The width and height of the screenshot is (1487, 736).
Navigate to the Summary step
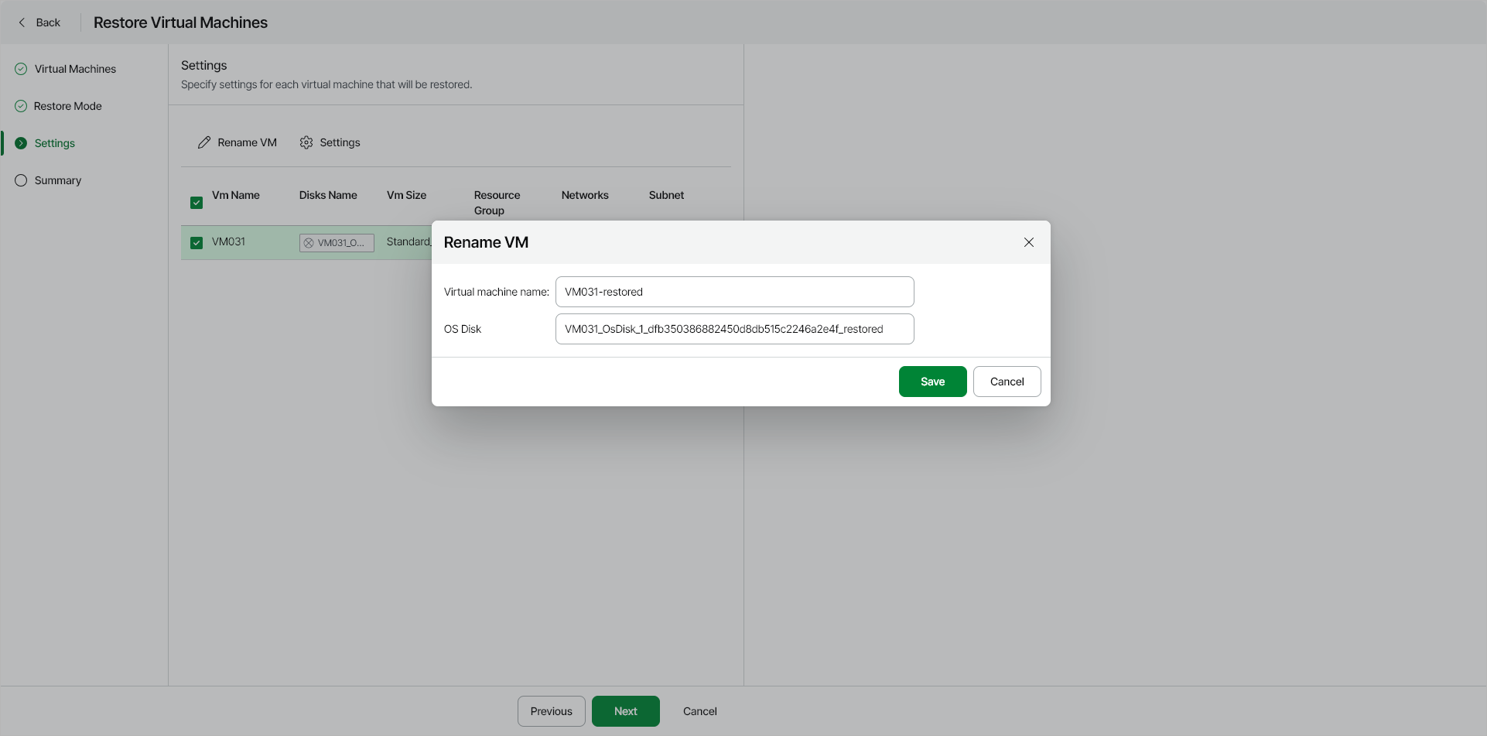click(x=57, y=180)
